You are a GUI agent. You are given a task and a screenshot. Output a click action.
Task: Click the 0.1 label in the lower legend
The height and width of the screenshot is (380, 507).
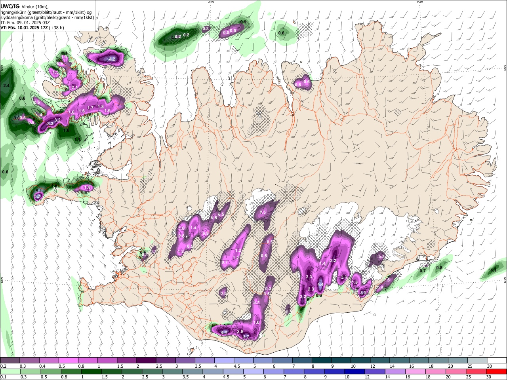[4, 377]
